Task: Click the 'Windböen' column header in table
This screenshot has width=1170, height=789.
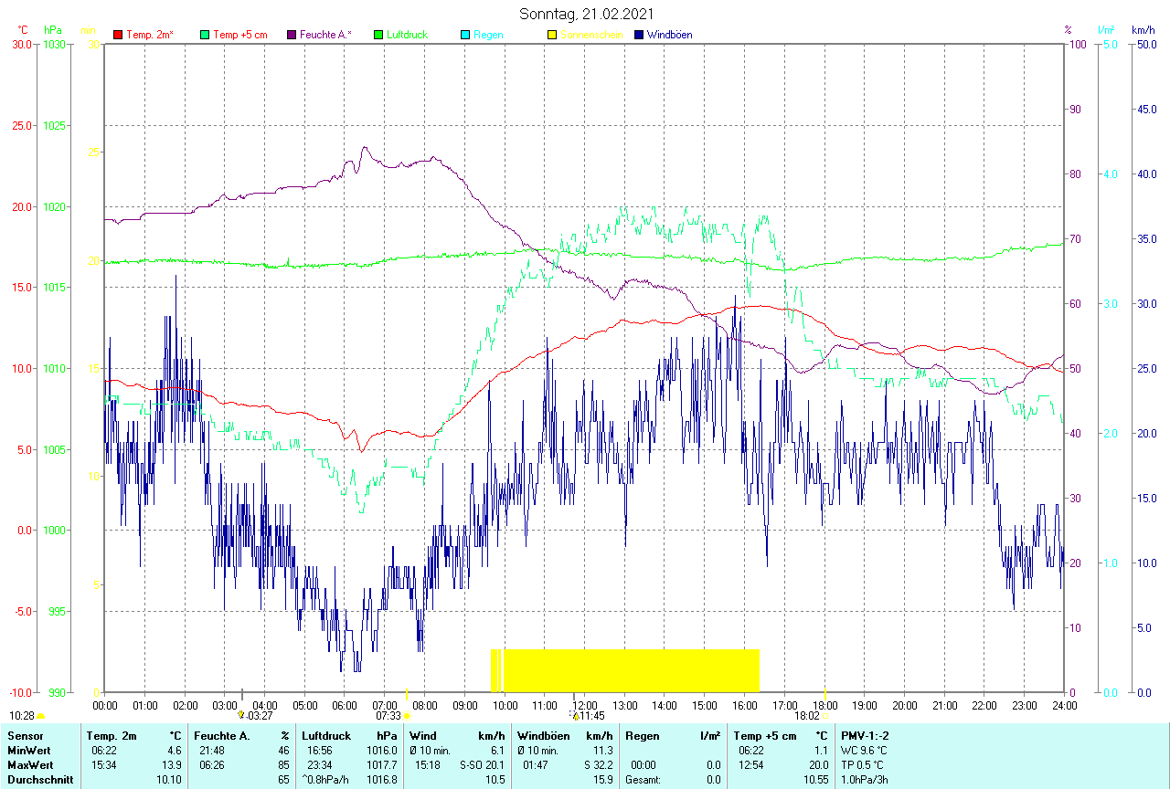Action: click(544, 736)
